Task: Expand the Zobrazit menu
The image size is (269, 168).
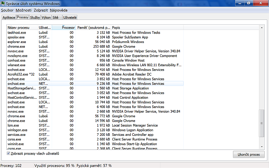Action: 41,10
